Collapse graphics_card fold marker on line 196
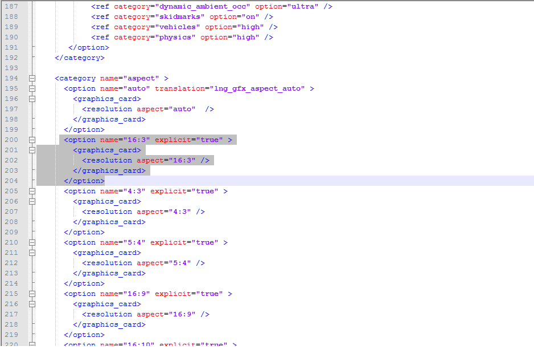The width and height of the screenshot is (534, 350). [x=32, y=99]
